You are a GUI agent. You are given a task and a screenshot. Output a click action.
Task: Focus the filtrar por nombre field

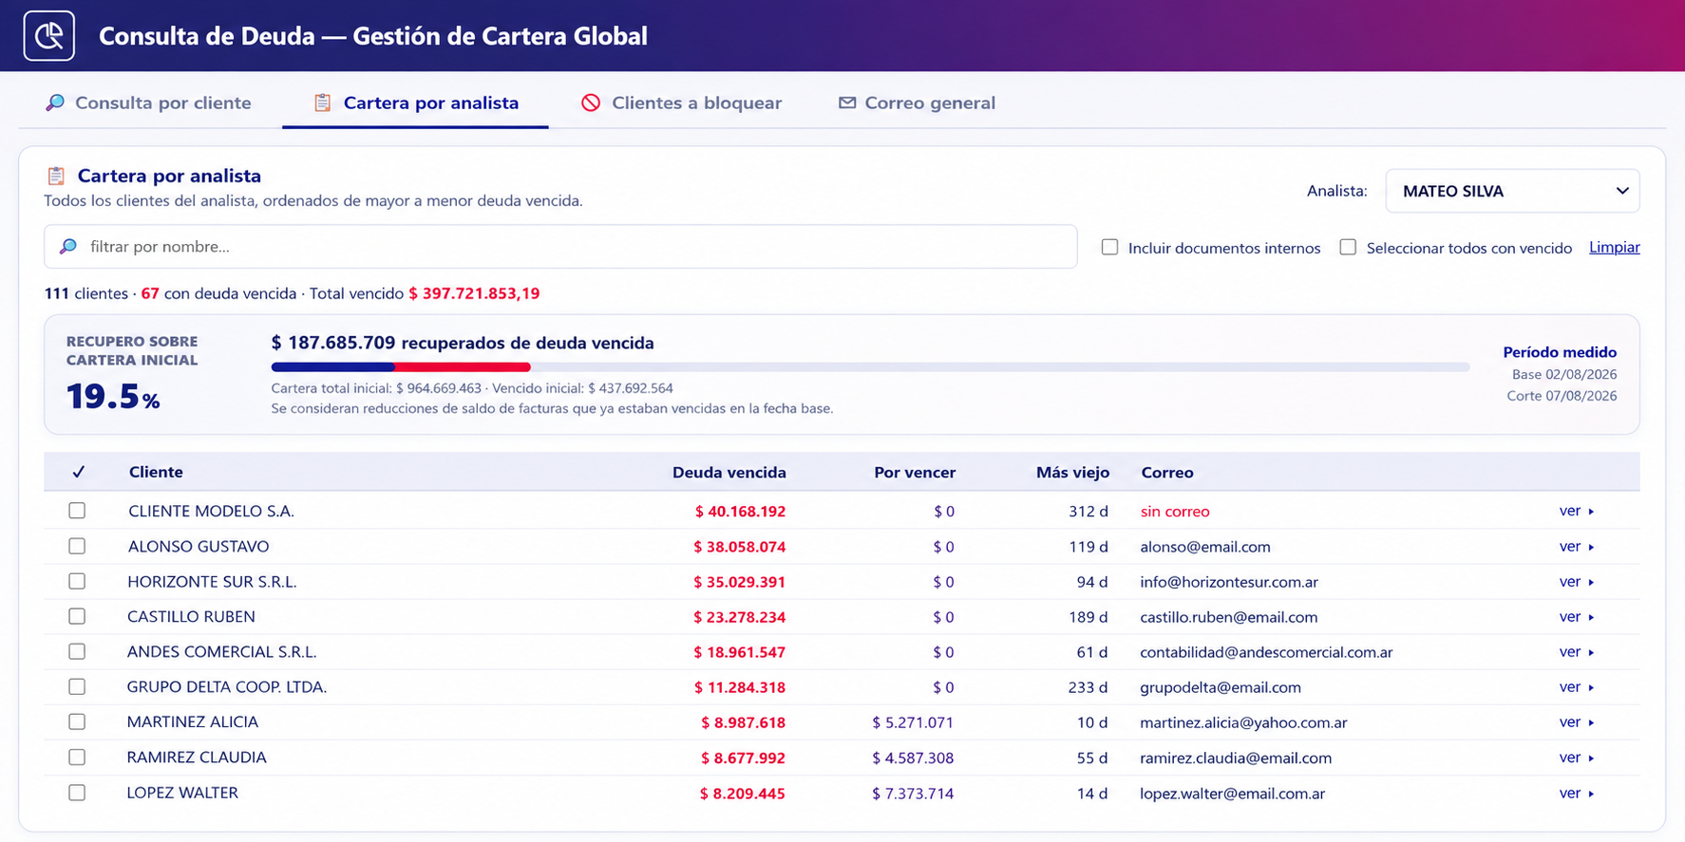click(560, 247)
